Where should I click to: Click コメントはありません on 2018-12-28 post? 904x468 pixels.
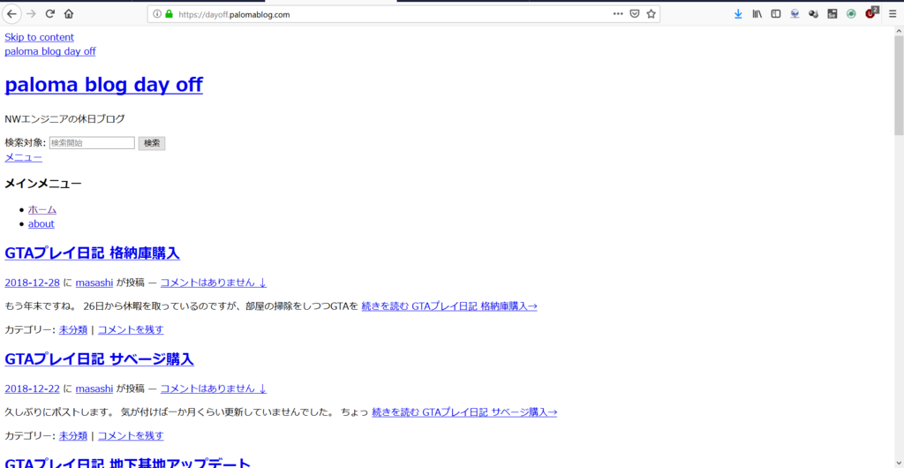(214, 283)
